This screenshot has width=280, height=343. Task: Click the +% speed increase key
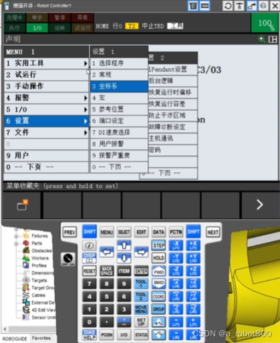pyautogui.click(x=159, y=322)
